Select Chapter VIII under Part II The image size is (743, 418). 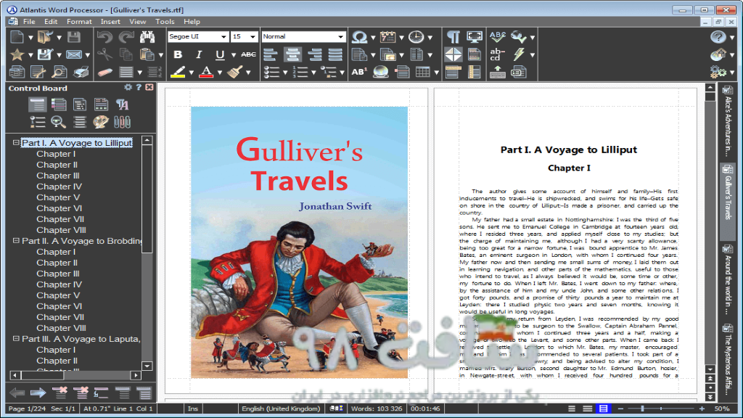(61, 328)
